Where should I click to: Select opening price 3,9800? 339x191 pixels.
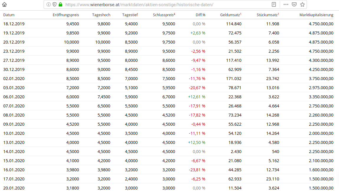coord(73,170)
